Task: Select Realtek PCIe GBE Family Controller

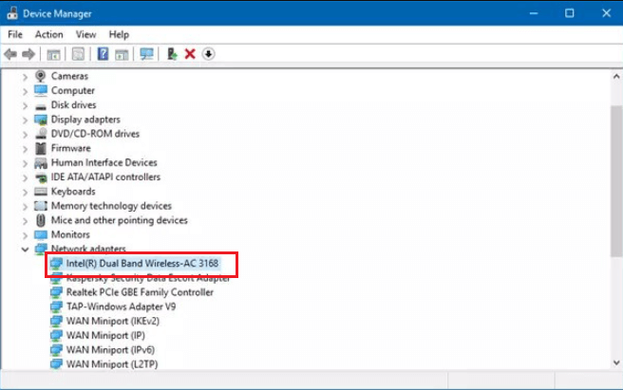Action: click(x=140, y=292)
